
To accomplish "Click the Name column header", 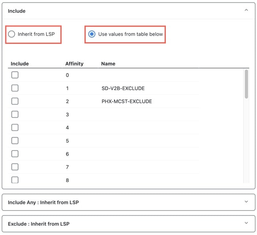I will point(108,64).
